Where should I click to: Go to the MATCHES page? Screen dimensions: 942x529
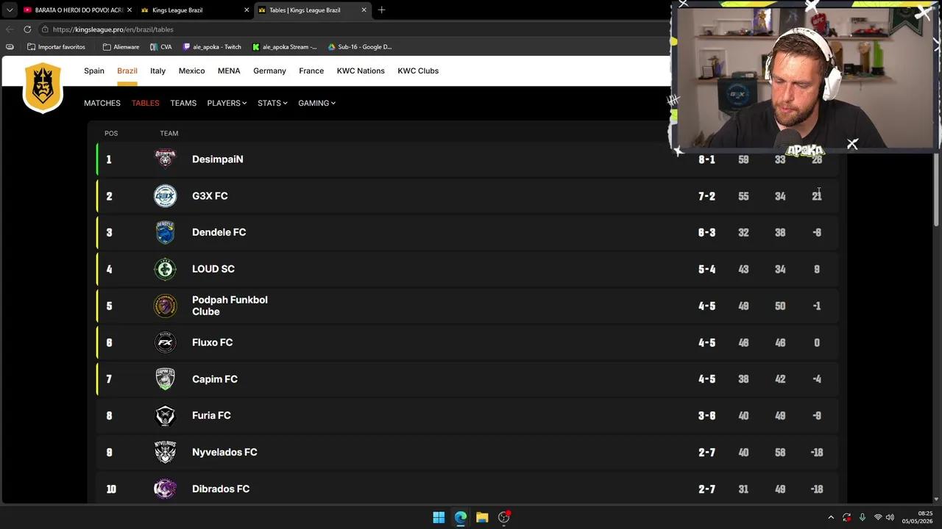tap(102, 103)
